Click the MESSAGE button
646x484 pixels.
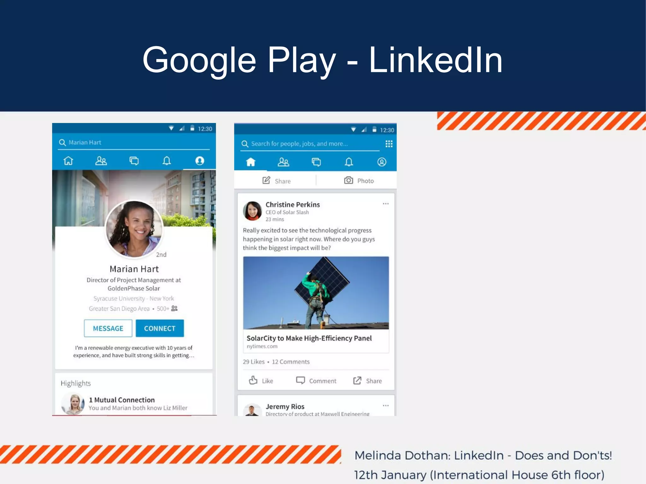click(108, 328)
